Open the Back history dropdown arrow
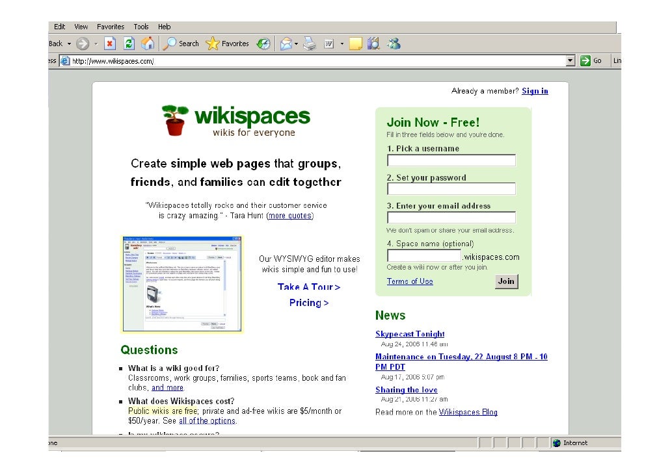This screenshot has width=670, height=473. pyautogui.click(x=69, y=44)
